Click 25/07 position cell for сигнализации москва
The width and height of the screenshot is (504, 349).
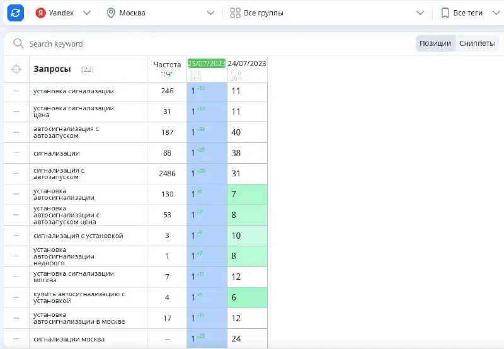[207, 339]
